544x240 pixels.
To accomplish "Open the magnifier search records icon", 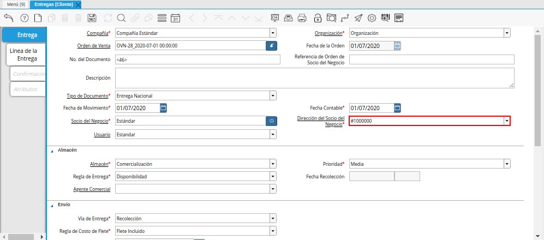I will click(121, 18).
